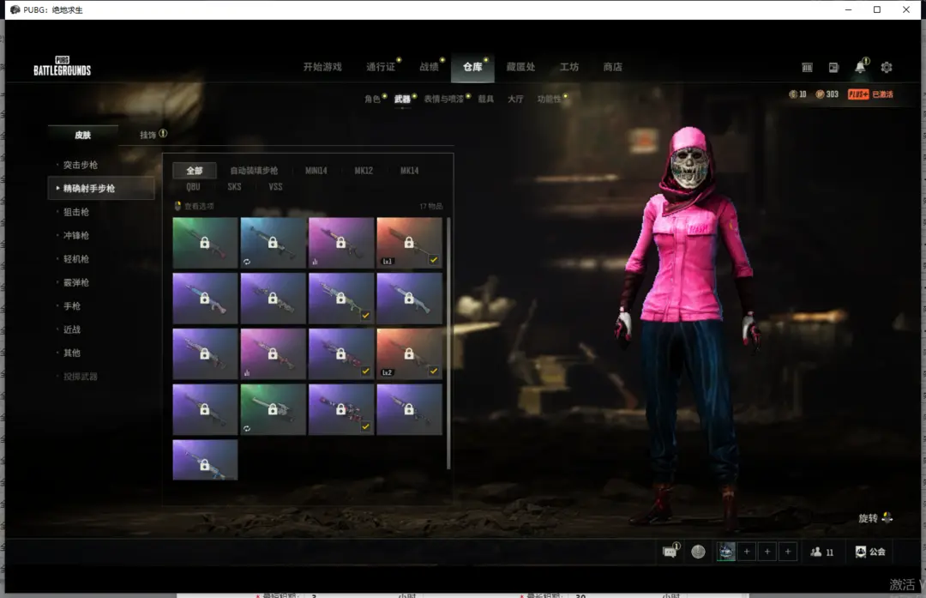Click the 旋转 rotate character icon

[x=887, y=518]
